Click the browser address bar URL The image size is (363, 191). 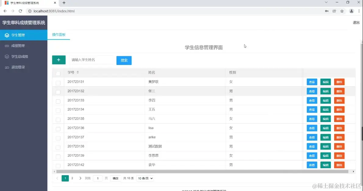(x=54, y=11)
